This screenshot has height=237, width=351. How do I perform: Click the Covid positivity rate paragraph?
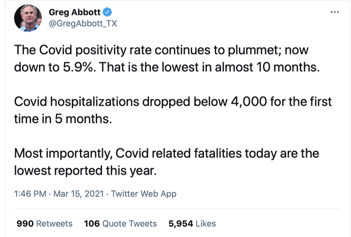[x=167, y=59]
